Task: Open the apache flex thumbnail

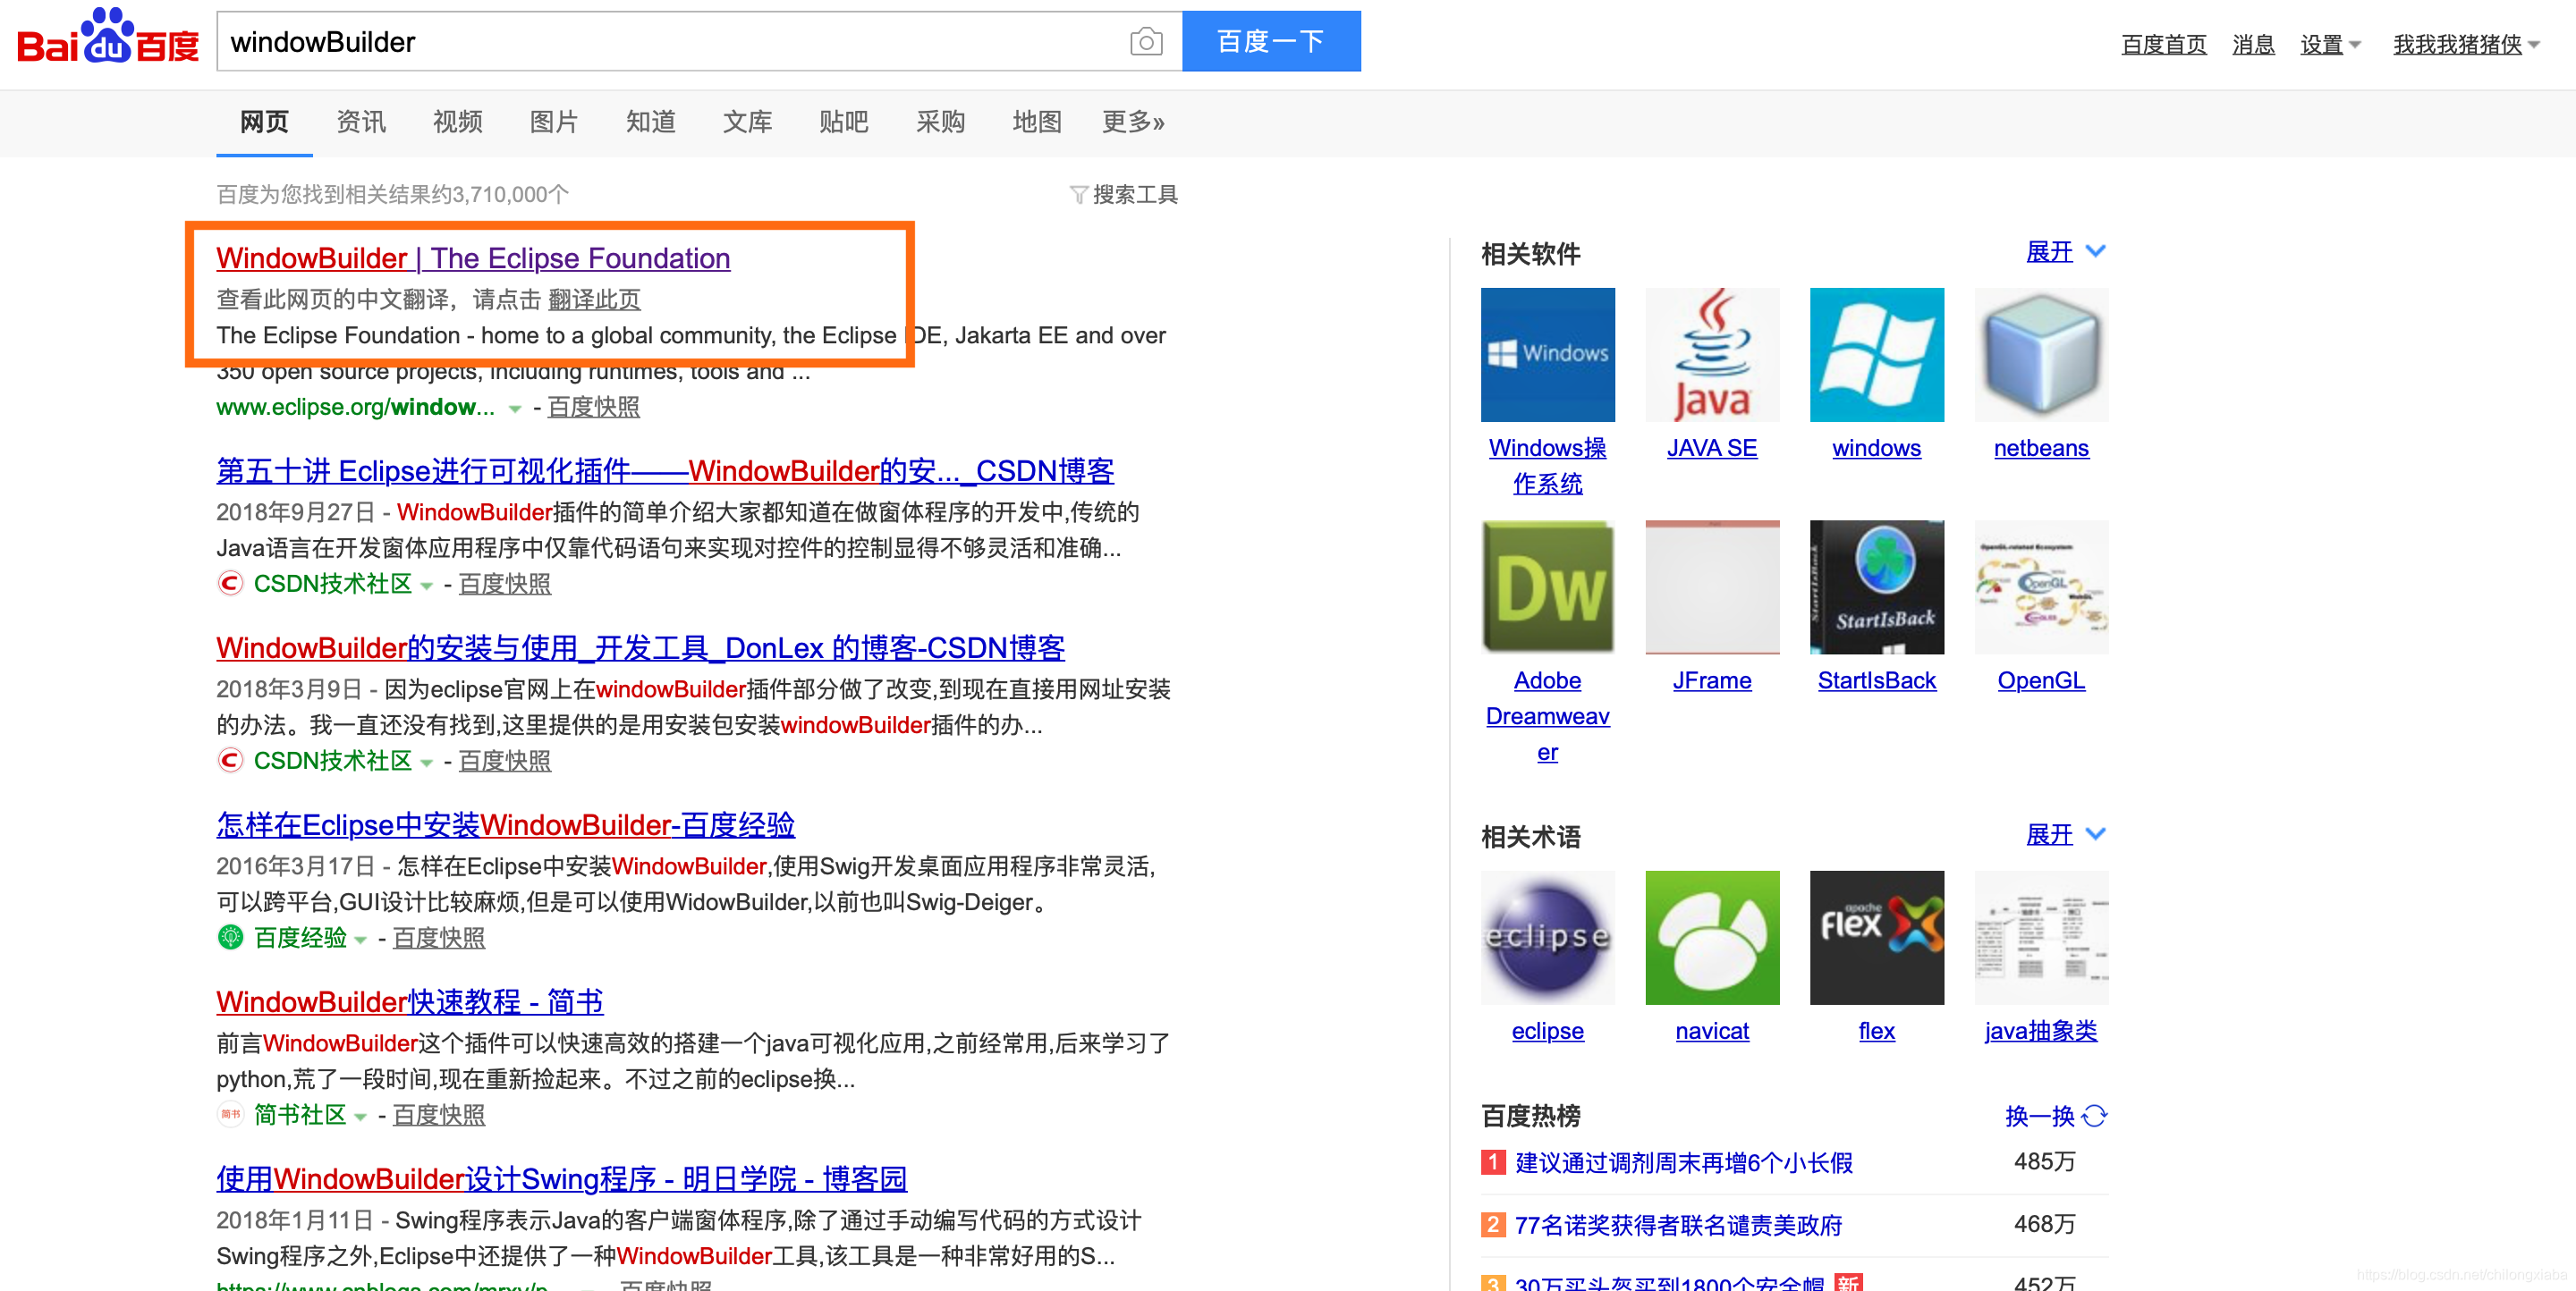Action: [x=1877, y=937]
